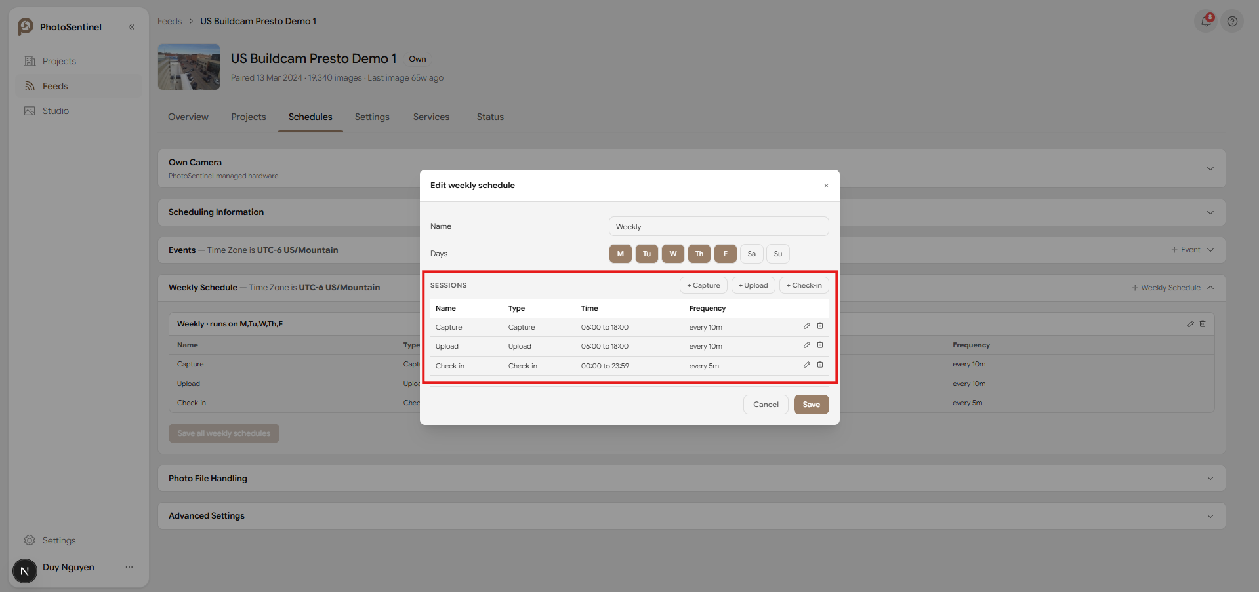Open the notifications bell
The height and width of the screenshot is (592, 1259).
[1206, 21]
